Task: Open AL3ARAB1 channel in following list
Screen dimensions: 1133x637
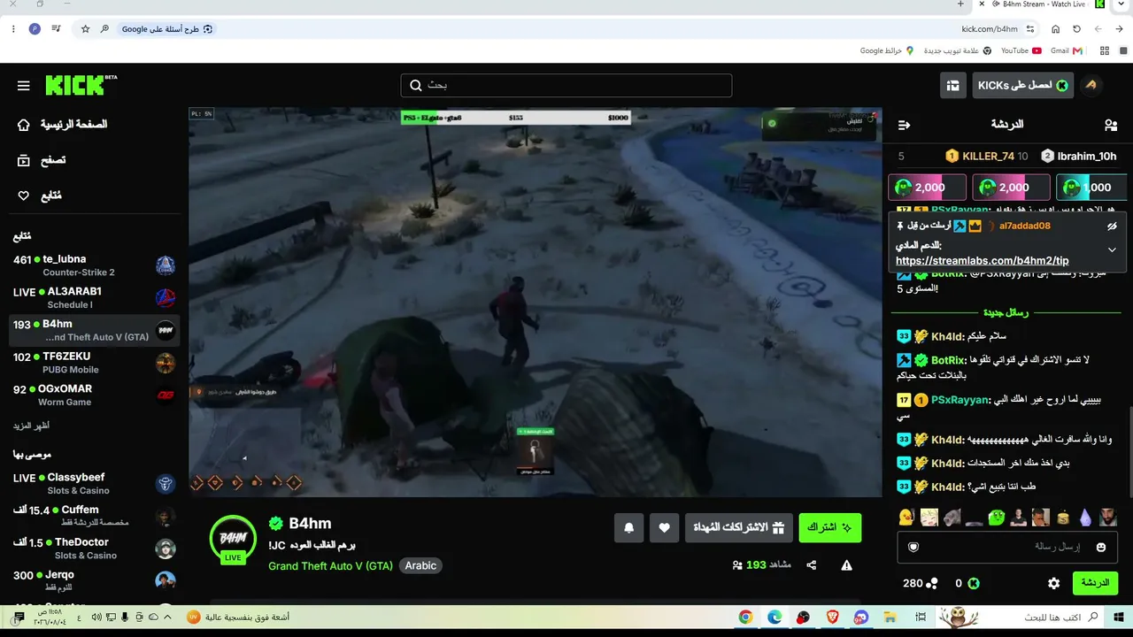Action: pos(94,298)
